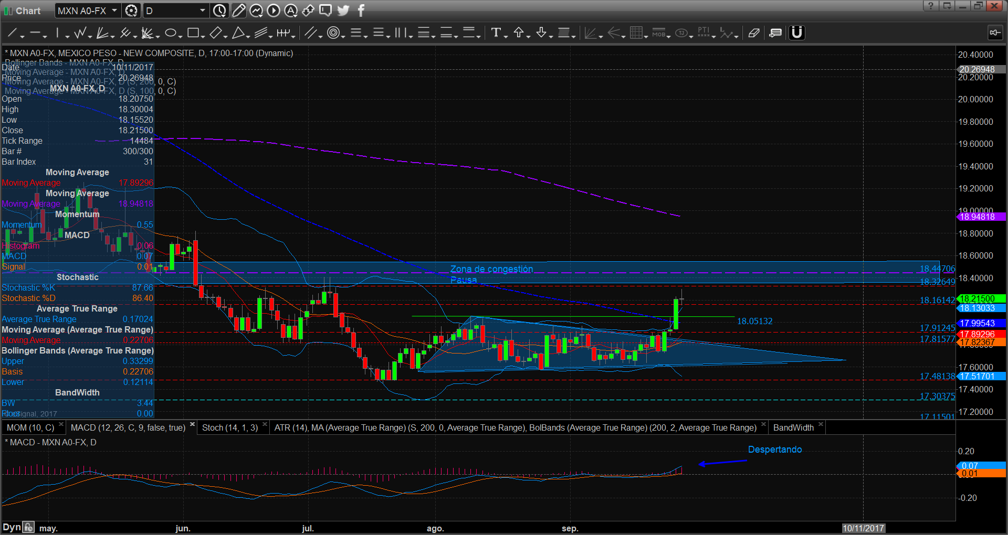
Task: Close the MACD tab
Action: 192,424
